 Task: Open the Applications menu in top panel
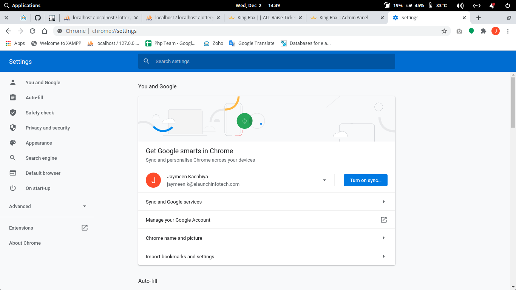(x=22, y=5)
